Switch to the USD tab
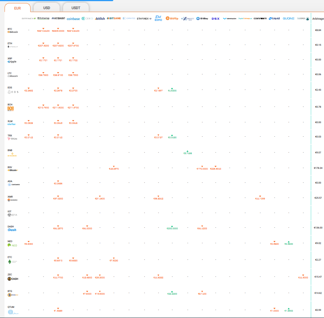This screenshot has width=324, height=318. [46, 8]
